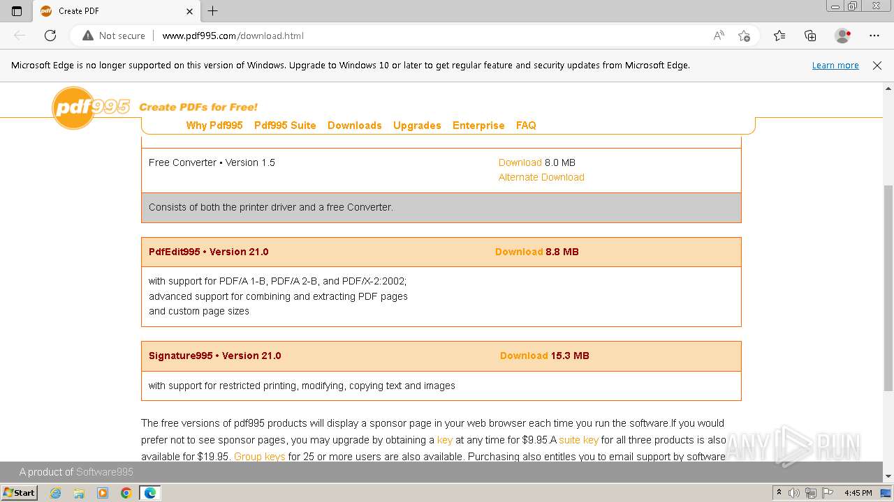Open the FAQ menu item

(526, 125)
